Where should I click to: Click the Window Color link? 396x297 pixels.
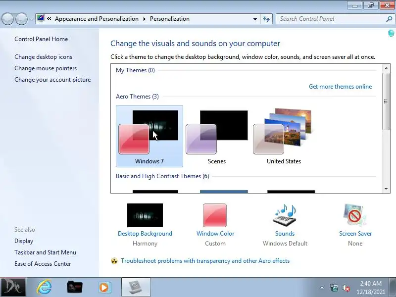[215, 234]
